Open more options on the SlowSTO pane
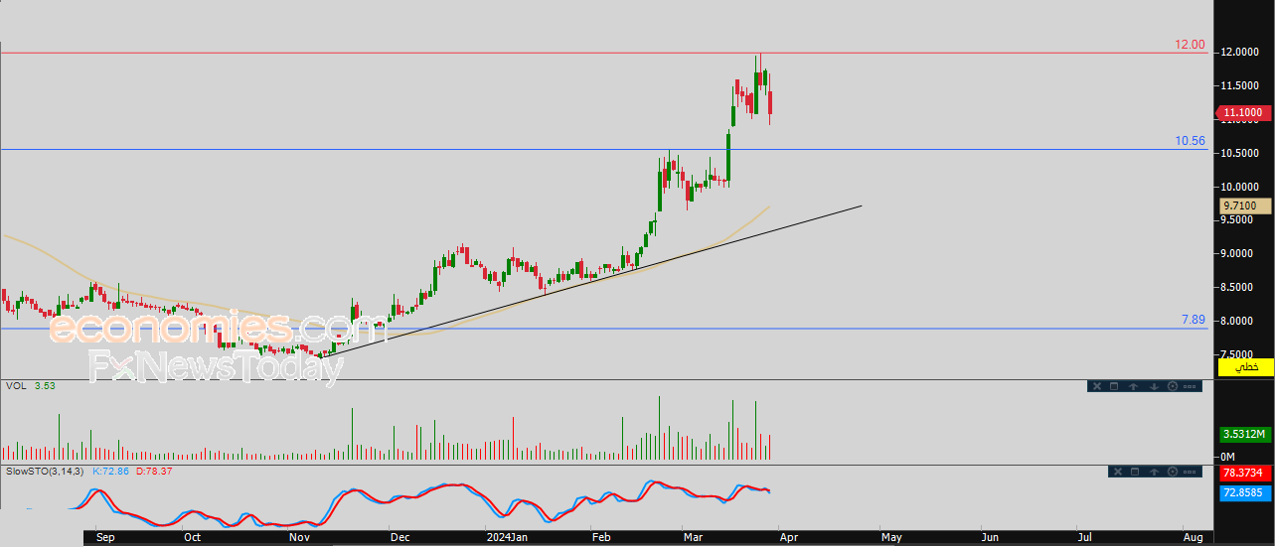 click(1190, 472)
